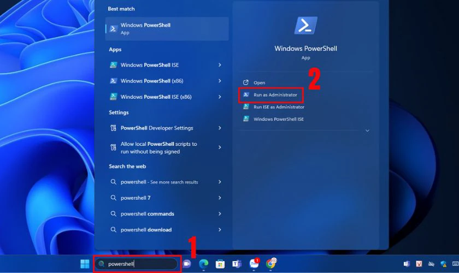Expand powershell download suggestion chevron

pyautogui.click(x=220, y=230)
